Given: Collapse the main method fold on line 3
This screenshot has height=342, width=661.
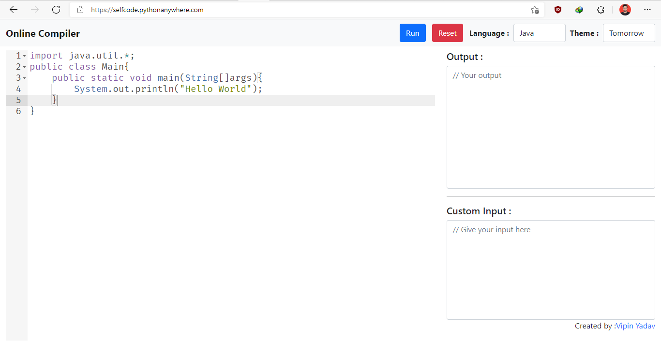Looking at the screenshot, I should click(25, 77).
